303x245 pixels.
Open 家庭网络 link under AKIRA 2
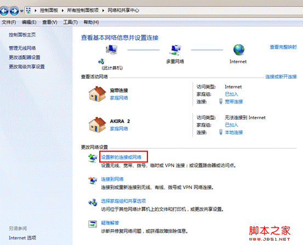coord(119,129)
